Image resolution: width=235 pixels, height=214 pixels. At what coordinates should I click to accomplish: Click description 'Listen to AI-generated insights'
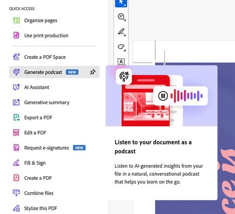(x=159, y=174)
